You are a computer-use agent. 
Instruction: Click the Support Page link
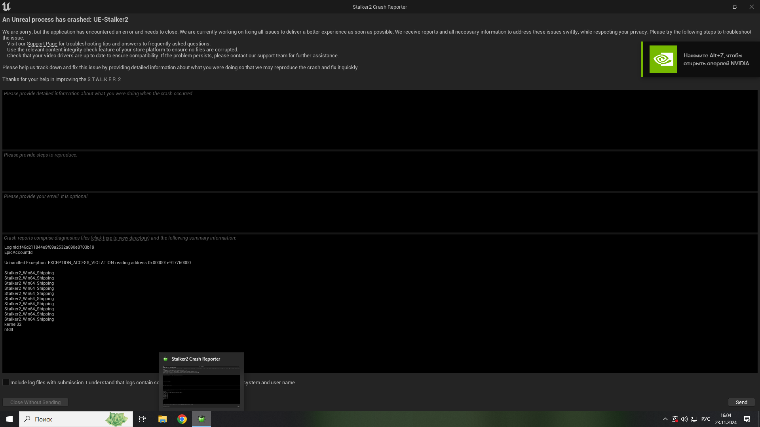[42, 44]
